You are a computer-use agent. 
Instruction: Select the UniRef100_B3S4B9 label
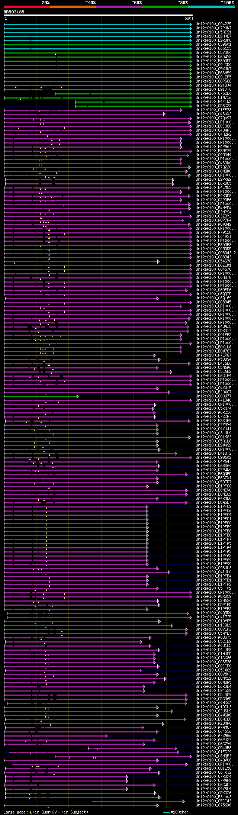pyautogui.click(x=213, y=421)
